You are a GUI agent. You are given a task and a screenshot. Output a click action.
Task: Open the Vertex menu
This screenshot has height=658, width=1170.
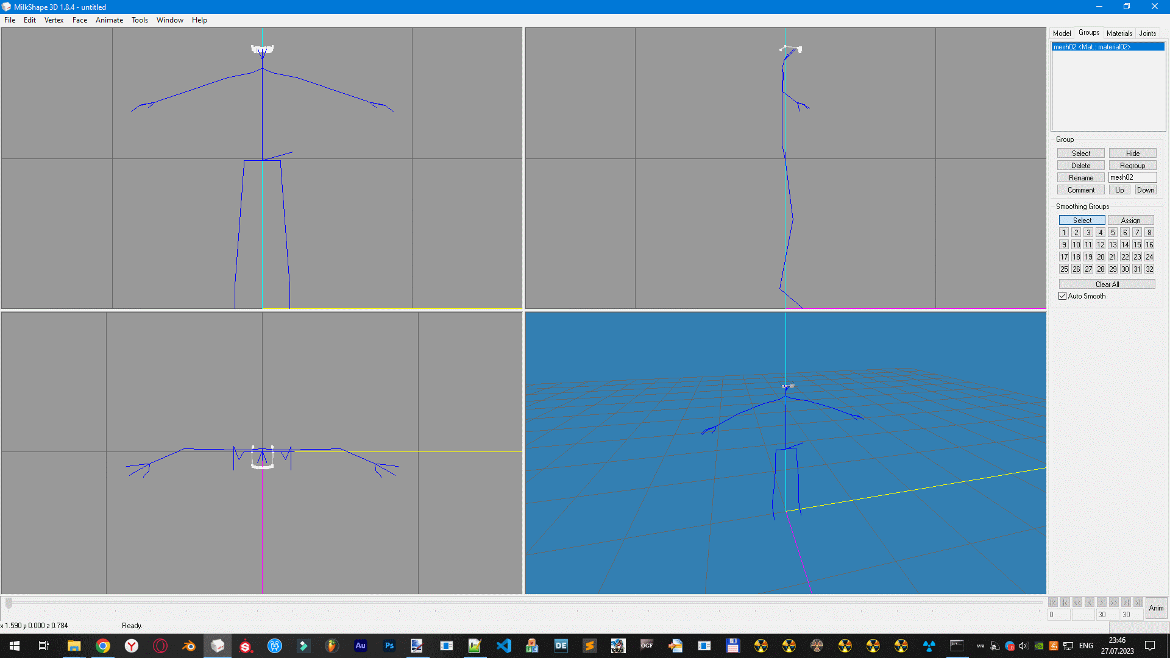pos(54,20)
